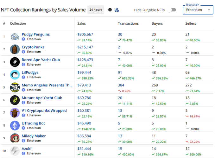Viewport: 215px width, 158px height.
Task: Click Memo Angeles buyers count 269
Action: coord(155,85)
